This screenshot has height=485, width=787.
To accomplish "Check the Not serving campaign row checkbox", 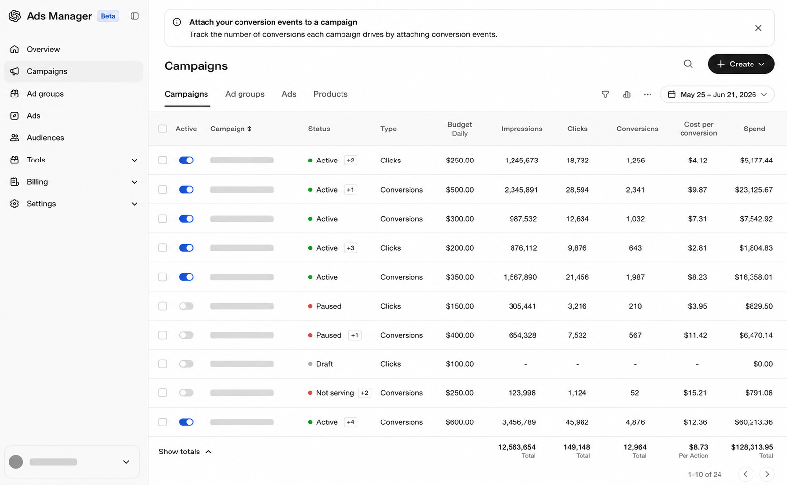I will (x=163, y=393).
